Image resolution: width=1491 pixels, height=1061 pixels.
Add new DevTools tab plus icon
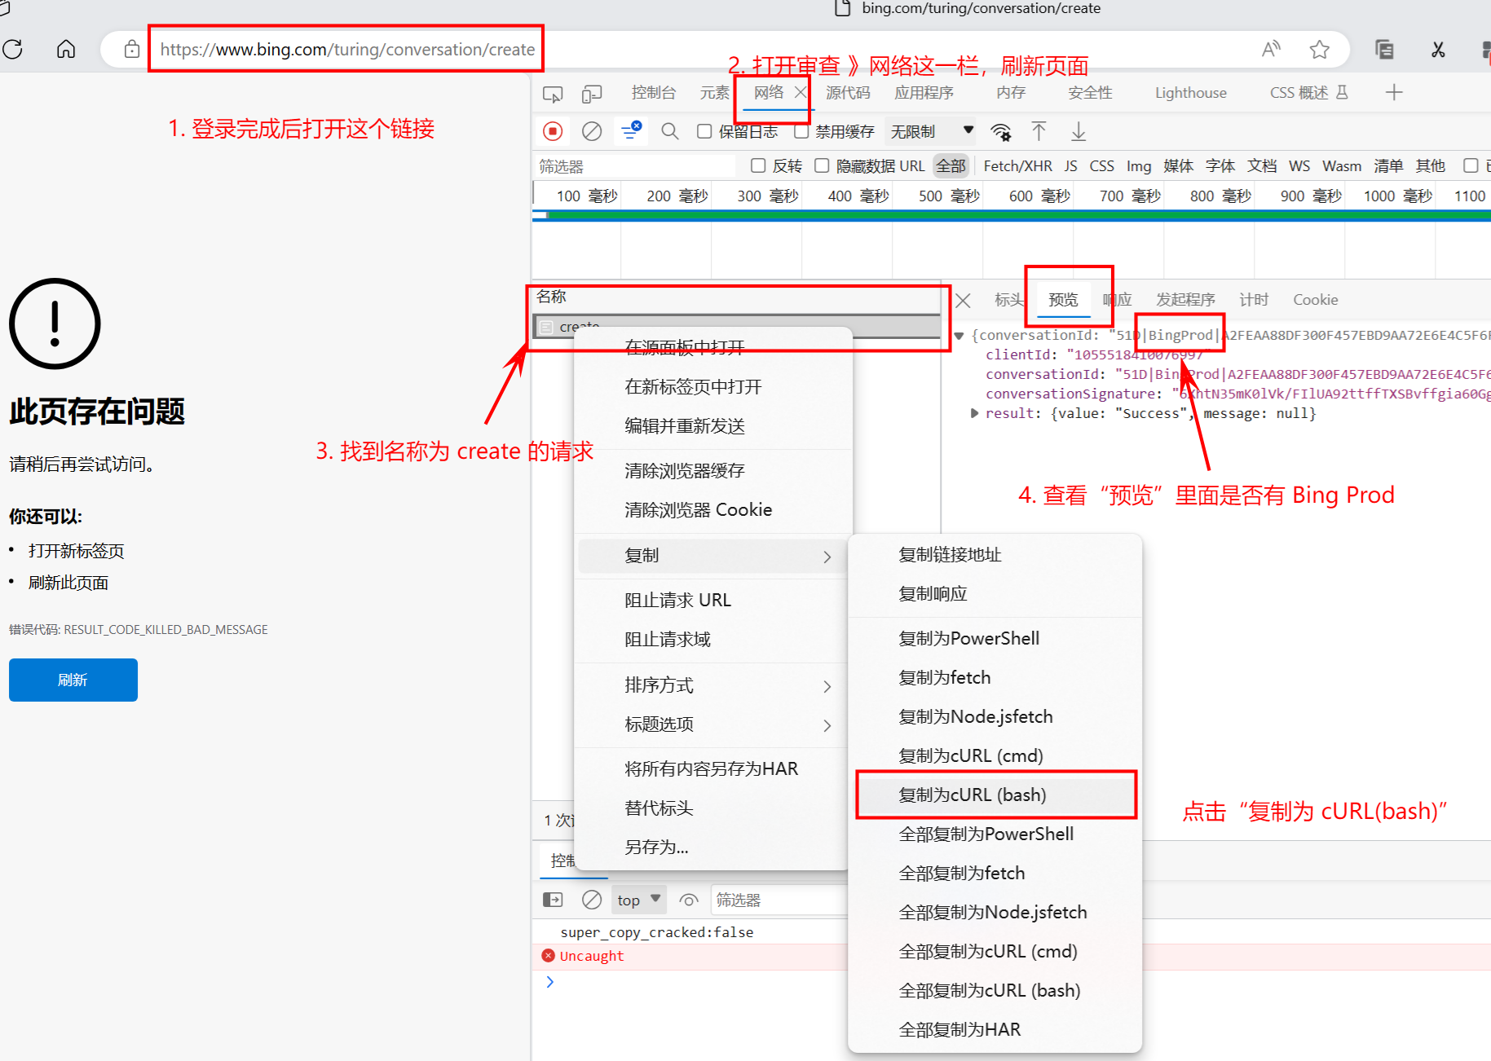coord(1394,92)
